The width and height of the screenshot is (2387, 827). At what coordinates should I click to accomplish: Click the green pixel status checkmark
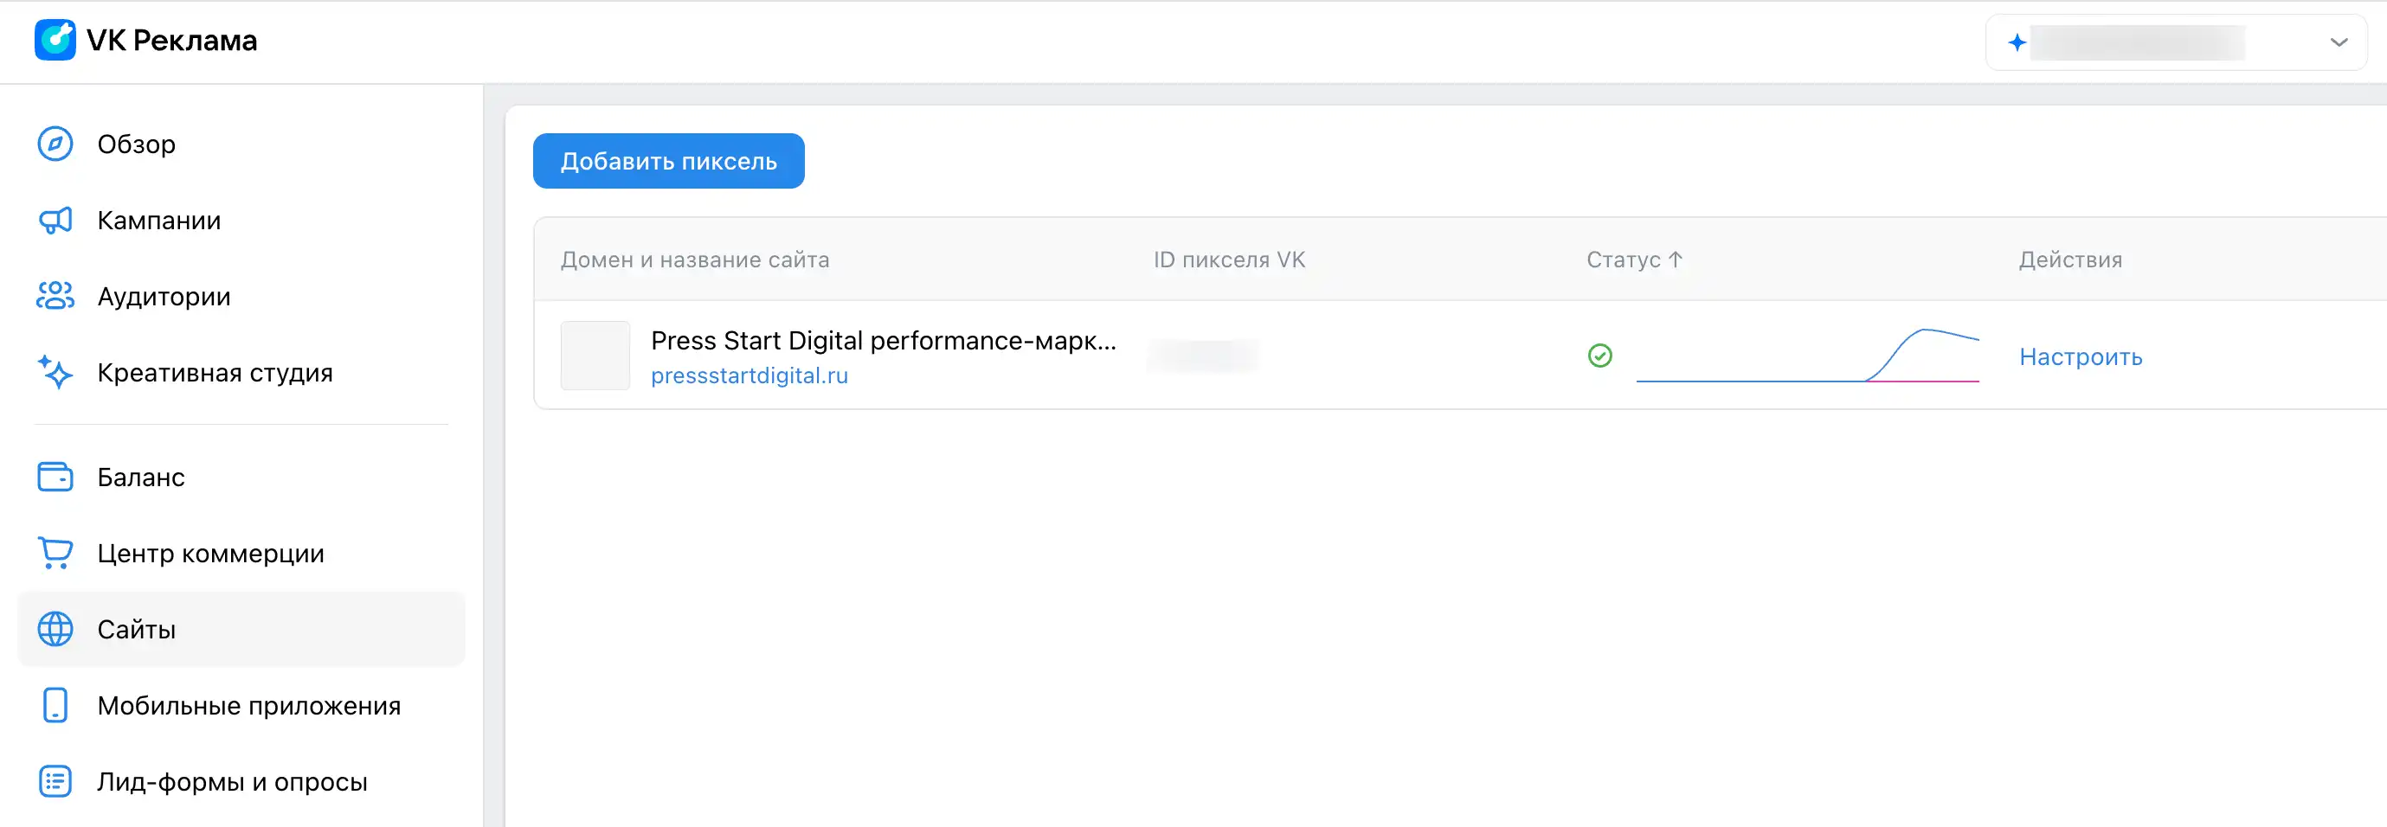pos(1599,356)
